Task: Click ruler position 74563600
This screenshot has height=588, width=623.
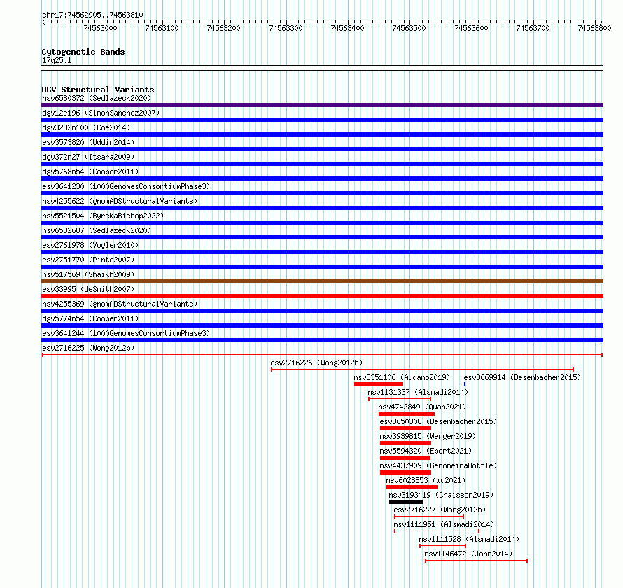Action: (x=471, y=28)
